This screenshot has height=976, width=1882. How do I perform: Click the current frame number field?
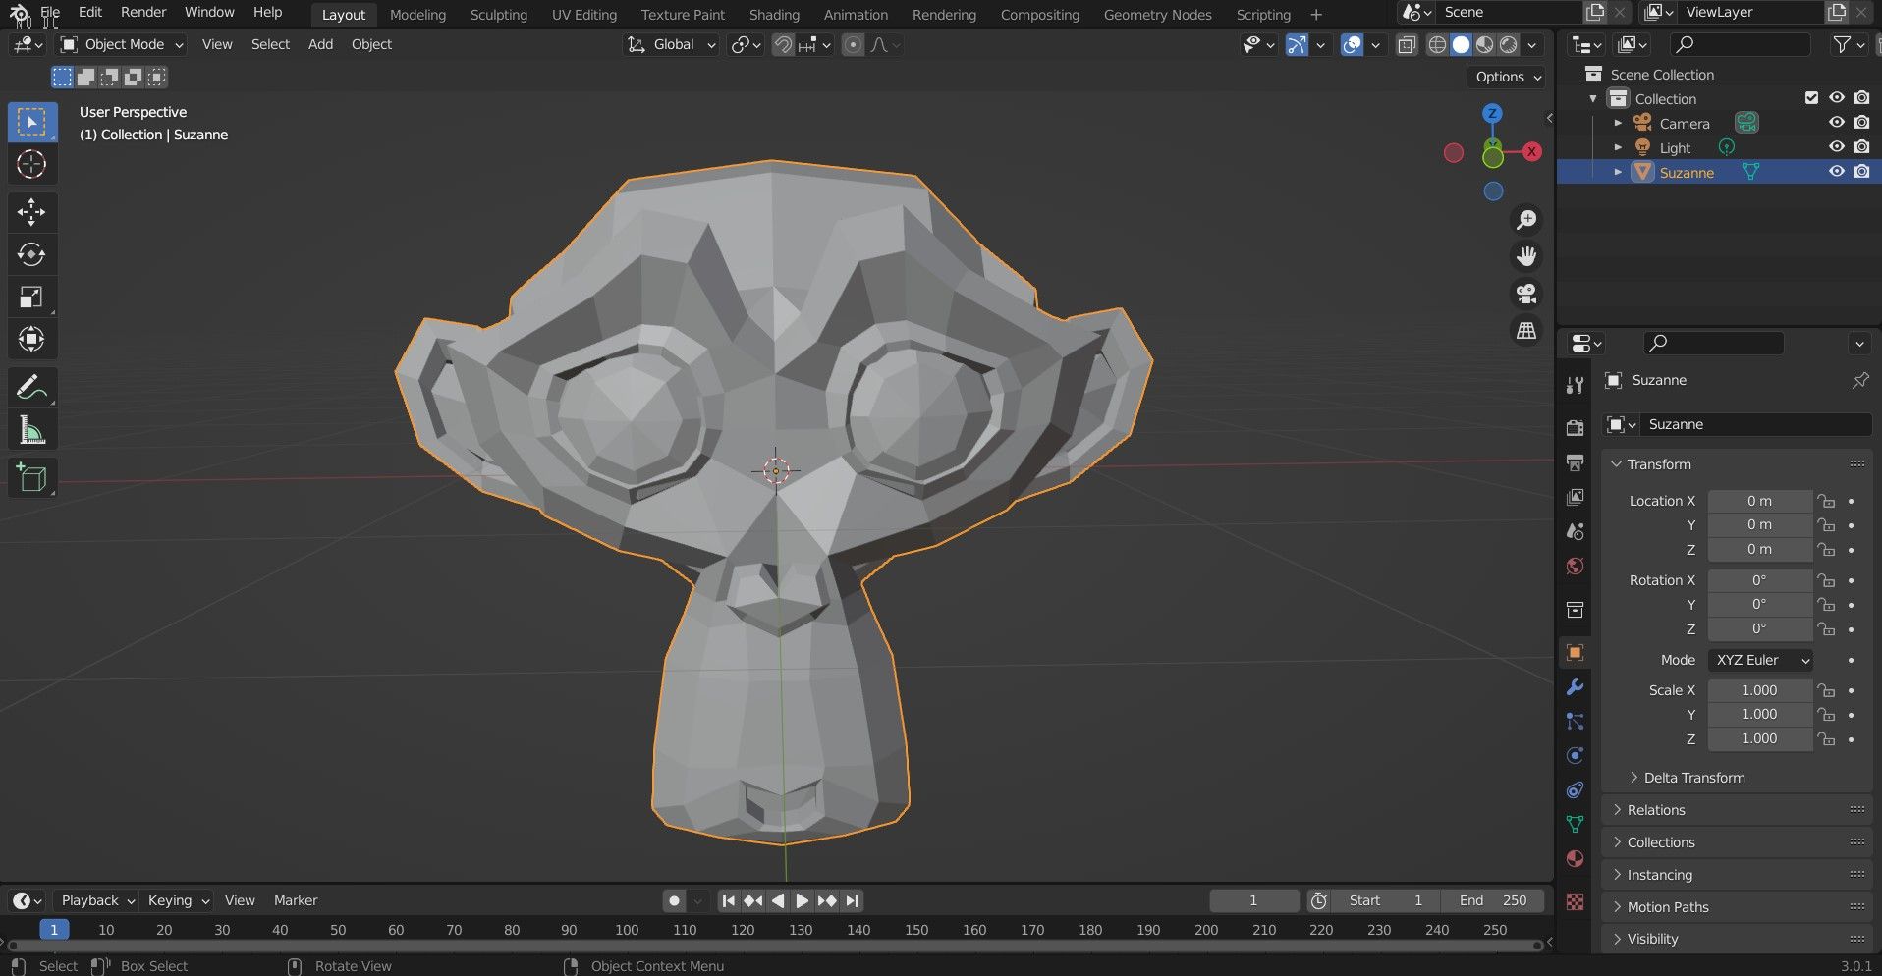(1254, 899)
